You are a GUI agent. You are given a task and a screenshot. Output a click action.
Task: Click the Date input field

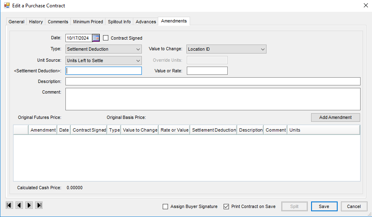[79, 38]
